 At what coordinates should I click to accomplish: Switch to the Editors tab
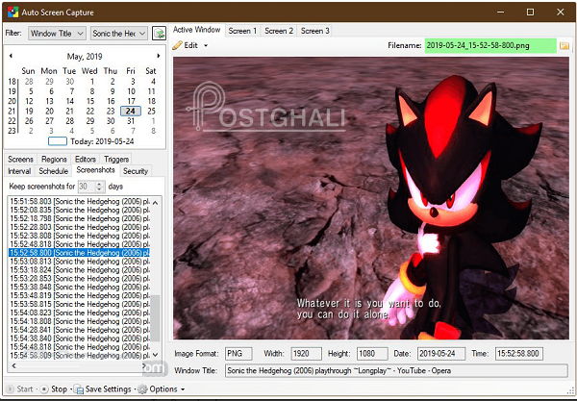(x=86, y=160)
